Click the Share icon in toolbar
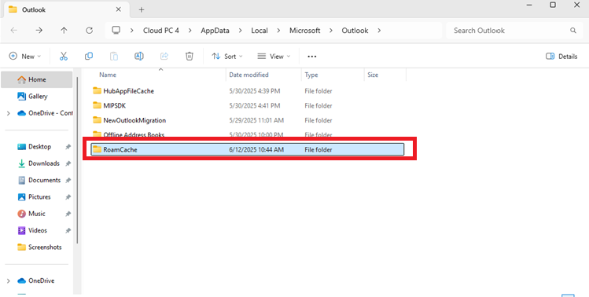The height and width of the screenshot is (297, 589). click(164, 57)
